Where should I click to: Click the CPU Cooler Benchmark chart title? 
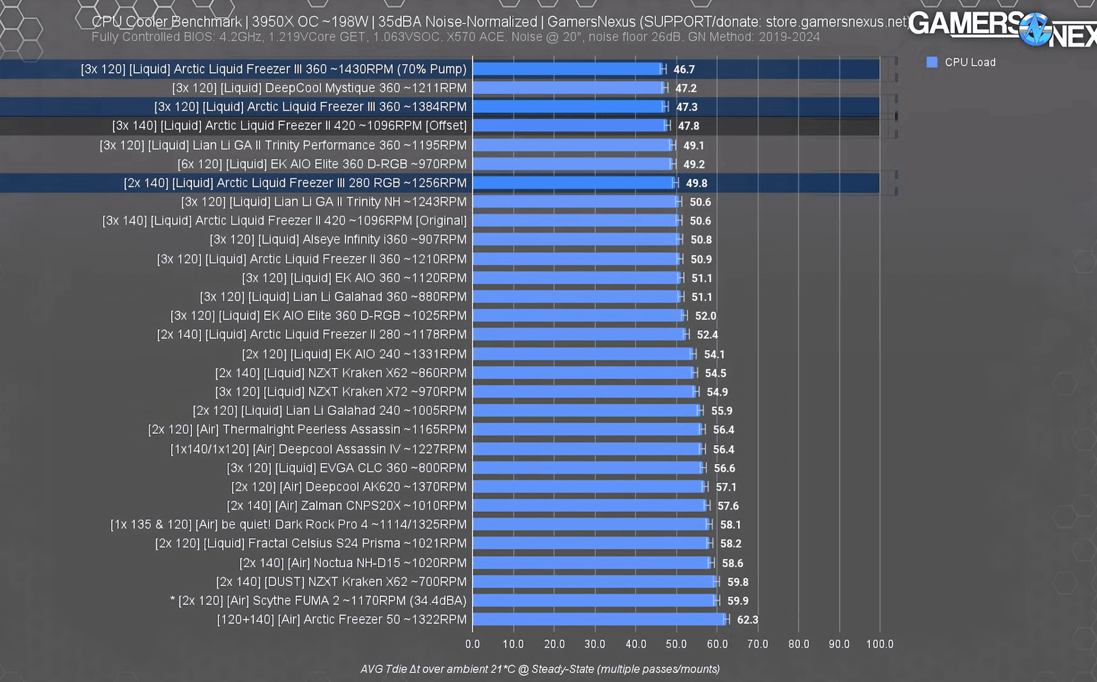pos(500,22)
